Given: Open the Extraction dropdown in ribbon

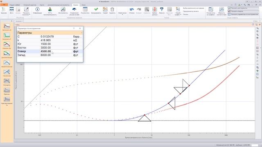Looking at the screenshot, I should (x=122, y=13).
